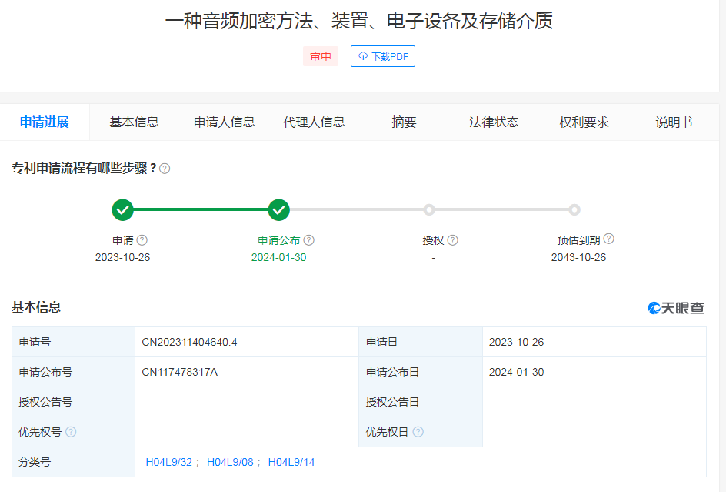
Task: Click the green checkmark above 申请公布
Action: 278,210
